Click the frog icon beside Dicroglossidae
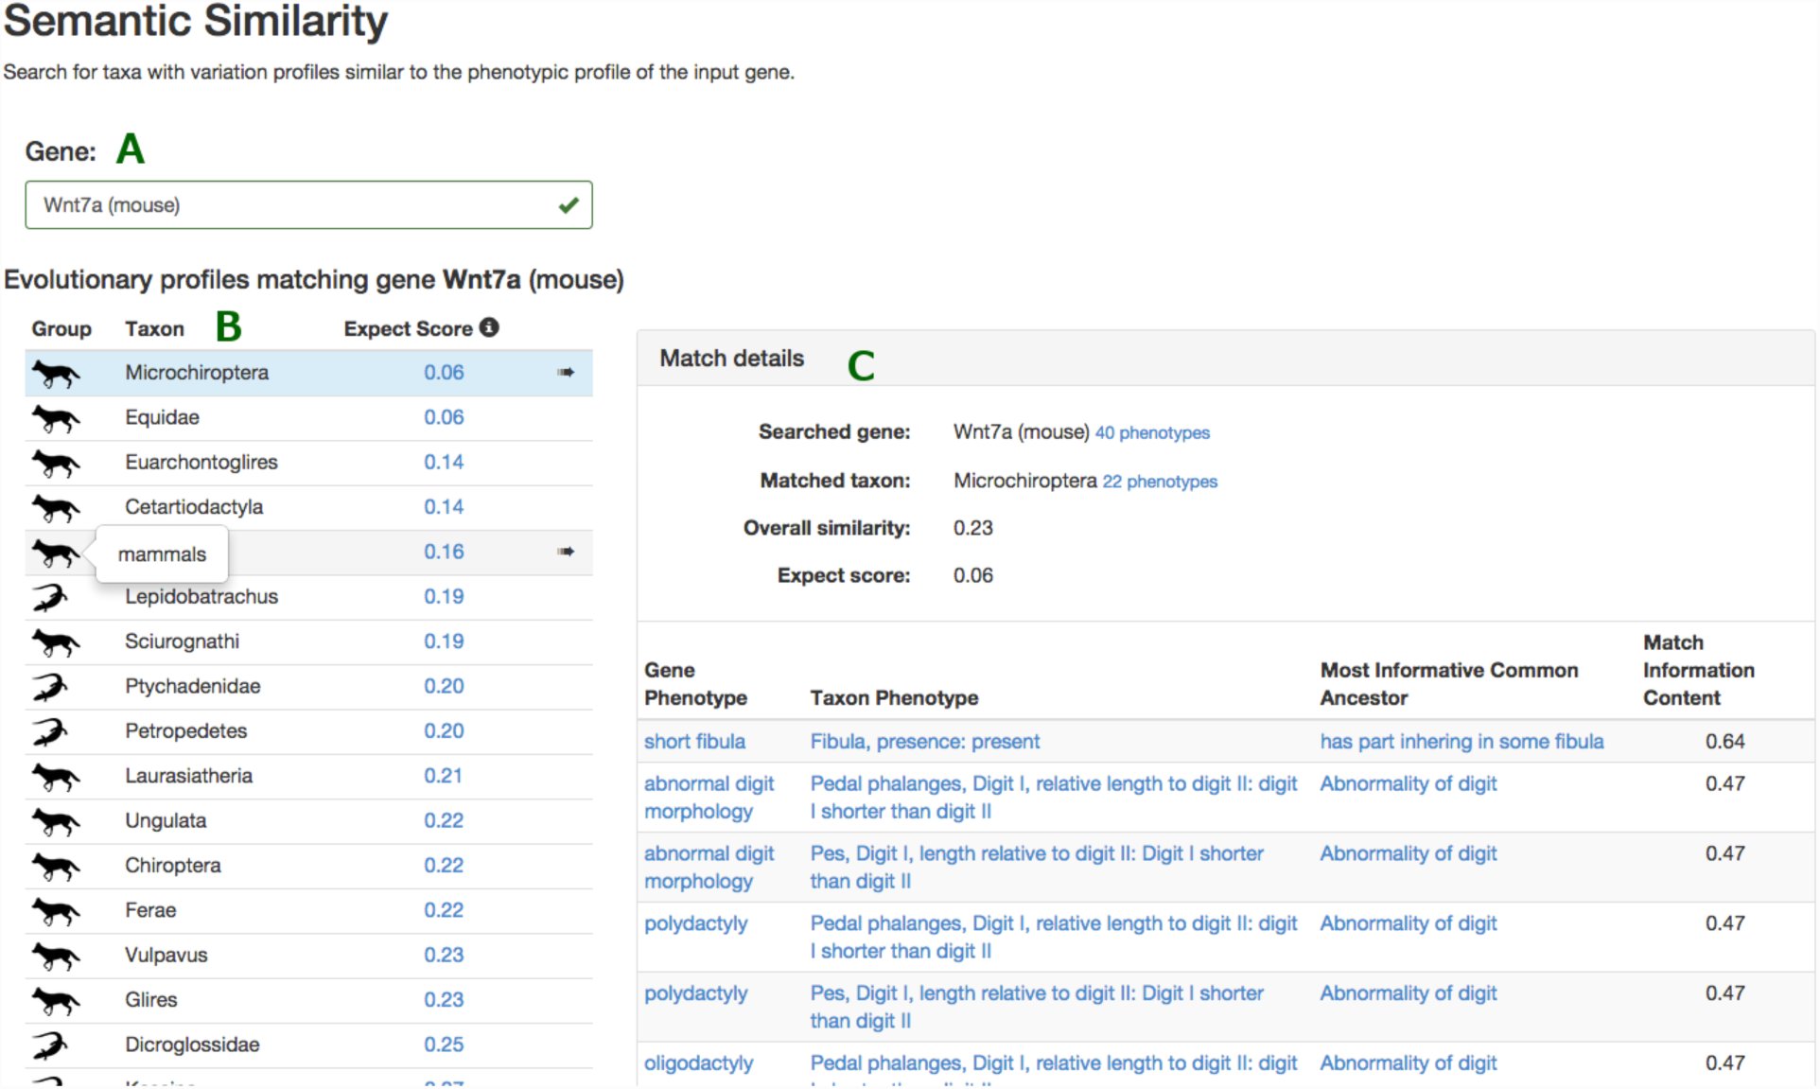This screenshot has width=1820, height=1089. [x=49, y=1045]
